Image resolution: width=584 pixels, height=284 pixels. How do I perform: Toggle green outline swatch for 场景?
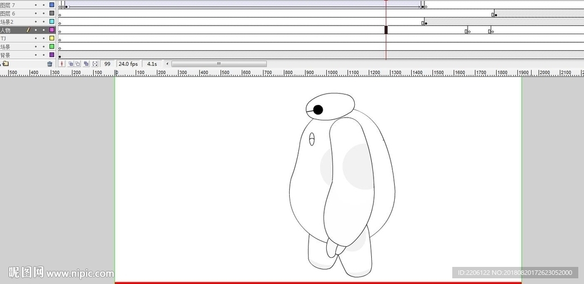(52, 47)
